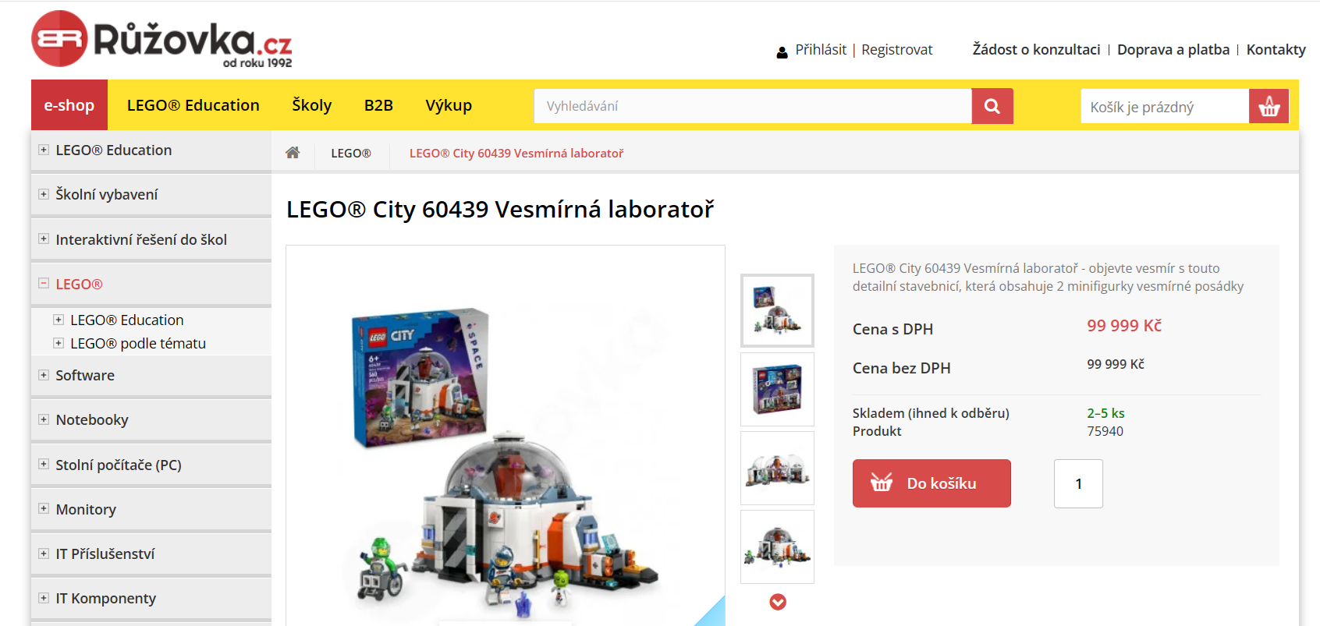Select the e-shop tab
The width and height of the screenshot is (1320, 626).
coord(69,105)
